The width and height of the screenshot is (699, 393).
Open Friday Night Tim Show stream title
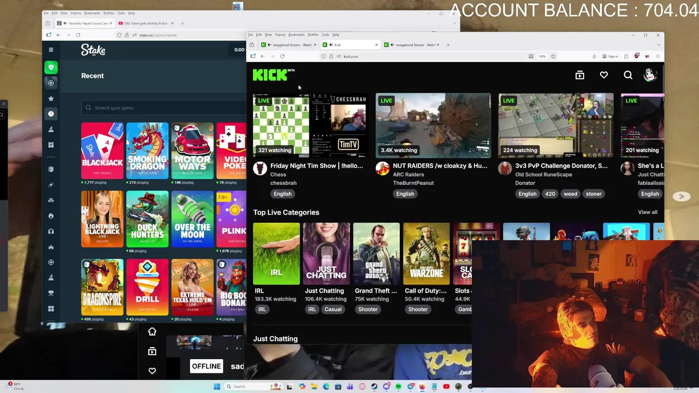[316, 166]
